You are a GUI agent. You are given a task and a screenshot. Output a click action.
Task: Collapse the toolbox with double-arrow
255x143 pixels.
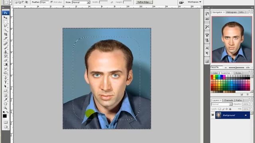pos(3,8)
